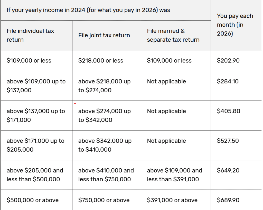Select the "You pay each month" column header
Screen dimensions: 263x210
pos(235,25)
